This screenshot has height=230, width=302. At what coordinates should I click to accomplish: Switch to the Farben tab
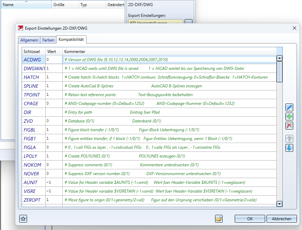[x=48, y=40]
